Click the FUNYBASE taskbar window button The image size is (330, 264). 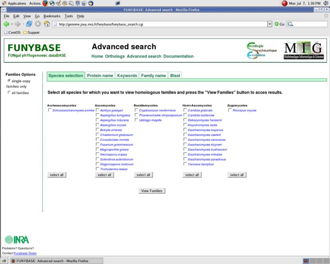click(57, 261)
